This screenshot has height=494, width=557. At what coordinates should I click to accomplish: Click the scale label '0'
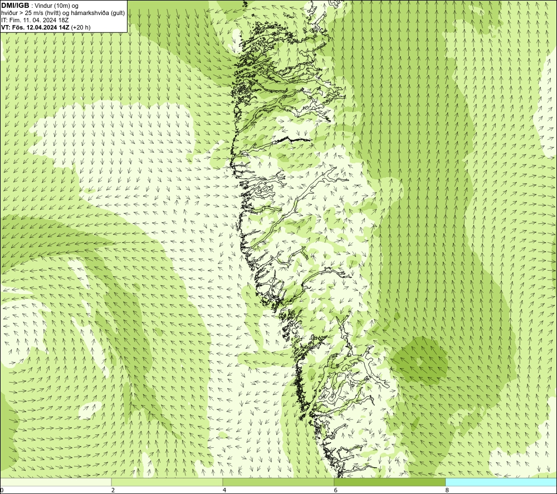pyautogui.click(x=2, y=490)
